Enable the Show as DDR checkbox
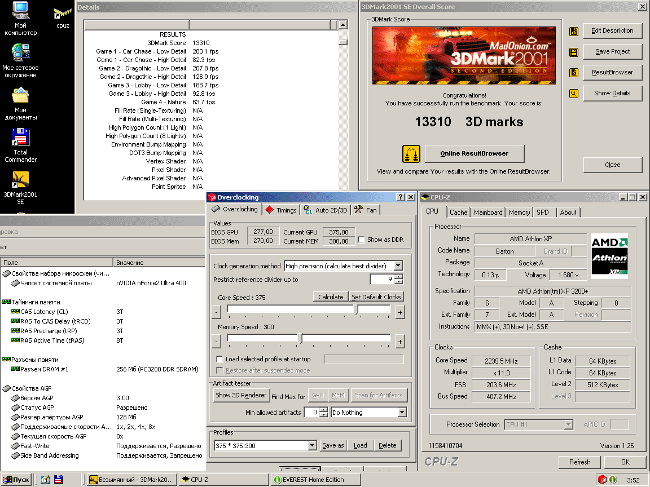 [x=362, y=240]
